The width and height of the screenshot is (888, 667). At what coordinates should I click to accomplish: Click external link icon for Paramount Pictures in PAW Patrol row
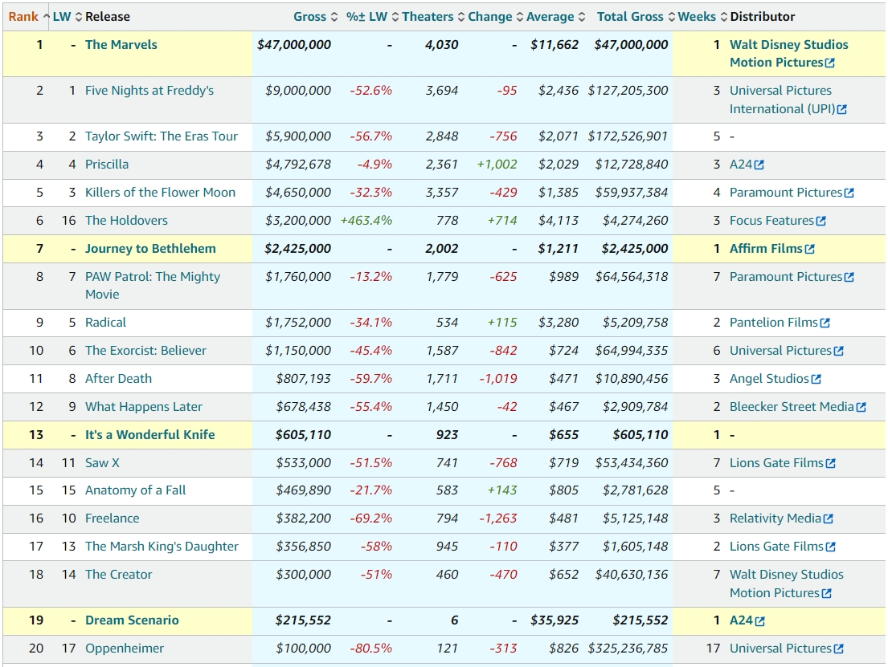pyautogui.click(x=849, y=277)
